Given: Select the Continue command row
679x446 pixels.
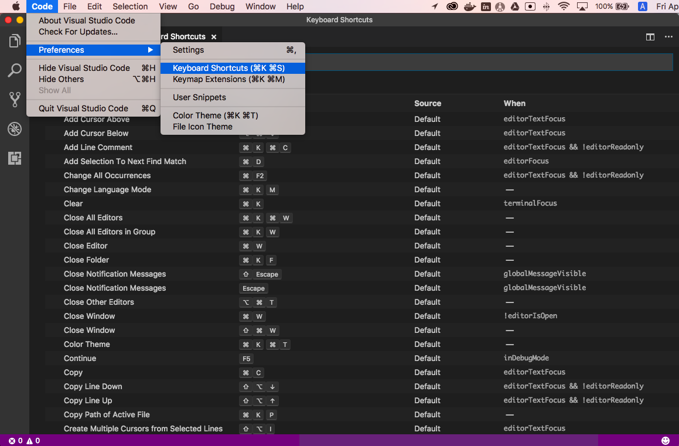Looking at the screenshot, I should (361, 359).
